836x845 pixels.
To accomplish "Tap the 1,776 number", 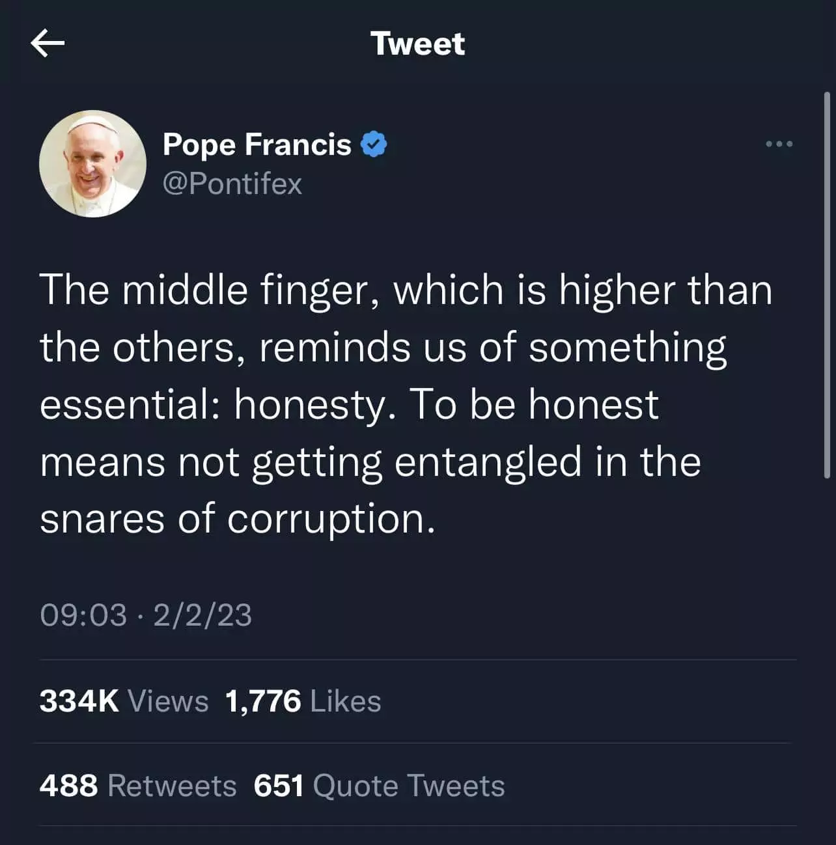I will click(263, 701).
